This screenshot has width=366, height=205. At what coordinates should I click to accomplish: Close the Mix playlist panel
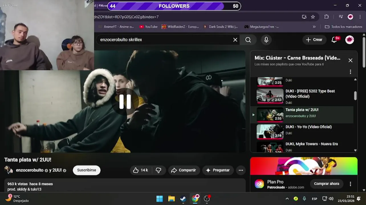click(x=350, y=60)
